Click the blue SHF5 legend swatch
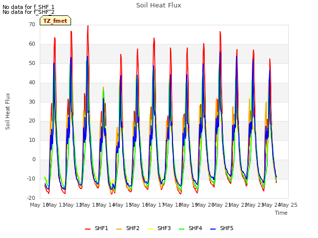 tap(213, 229)
